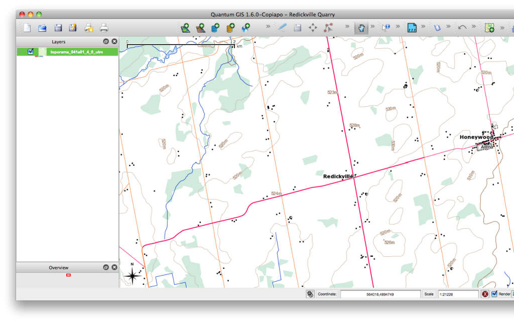This screenshot has height=321, width=514.
Task: Create a new map bookmark
Action: tap(490, 28)
